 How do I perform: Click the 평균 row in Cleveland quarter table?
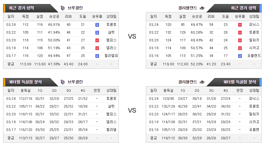coord(204,138)
